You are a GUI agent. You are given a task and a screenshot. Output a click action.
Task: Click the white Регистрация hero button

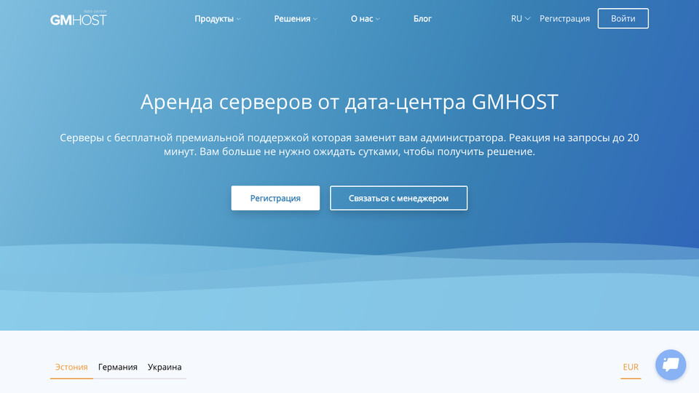pyautogui.click(x=275, y=198)
